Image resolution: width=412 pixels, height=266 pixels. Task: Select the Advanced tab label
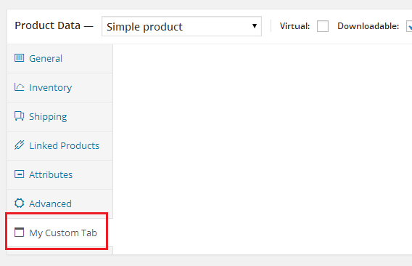(51, 203)
